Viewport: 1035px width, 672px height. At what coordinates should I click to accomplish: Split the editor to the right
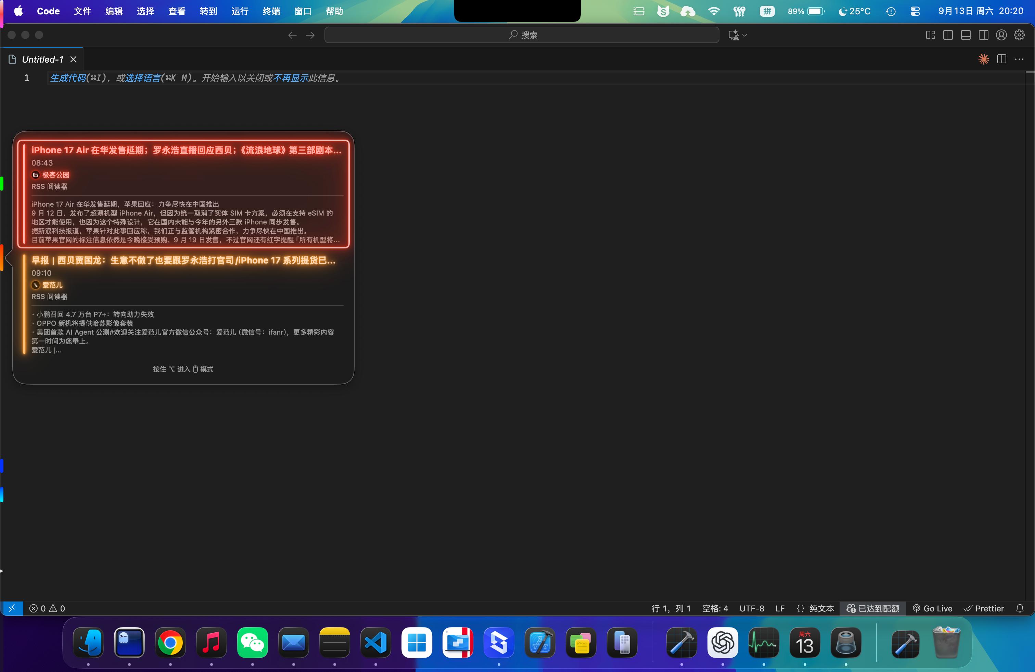(x=1001, y=59)
